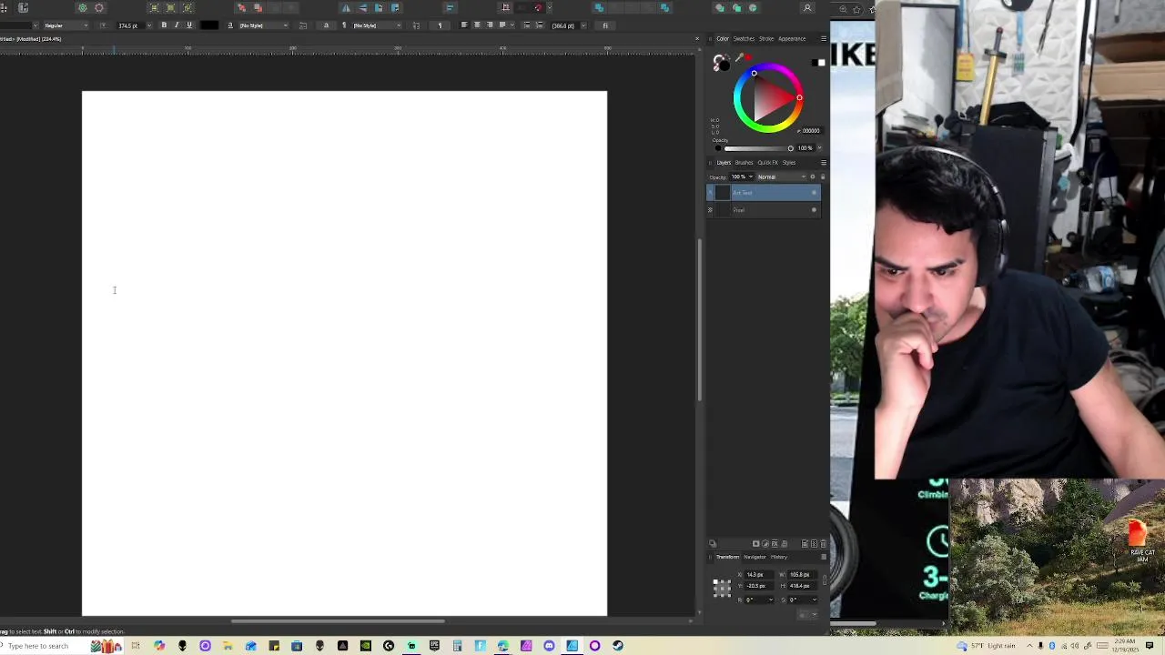Open the leading value dropdown

(583, 25)
